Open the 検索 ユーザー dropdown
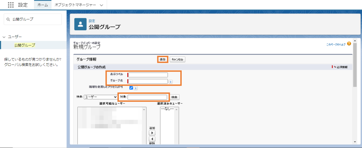The height and width of the screenshot is (148, 362). coord(101,97)
